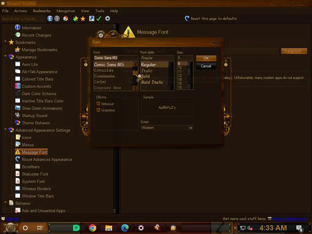The height and width of the screenshot is (234, 312).
Task: Click the back navigation arrow icon
Action: click(x=50, y=19)
